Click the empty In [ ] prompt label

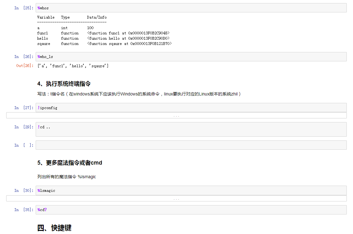pyautogui.click(x=24, y=145)
